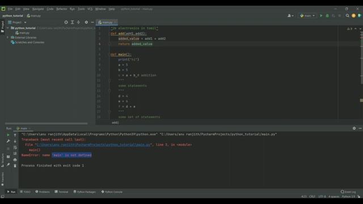Select the main tab in Run panel
The image size is (363, 204).
[23, 129]
